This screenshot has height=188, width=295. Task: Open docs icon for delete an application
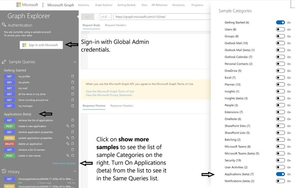tap(73, 144)
